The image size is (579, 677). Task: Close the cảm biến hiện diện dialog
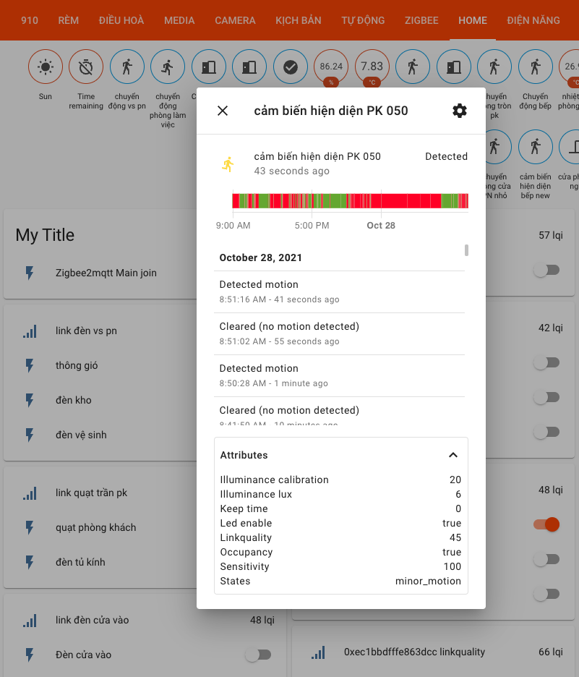pyautogui.click(x=223, y=111)
